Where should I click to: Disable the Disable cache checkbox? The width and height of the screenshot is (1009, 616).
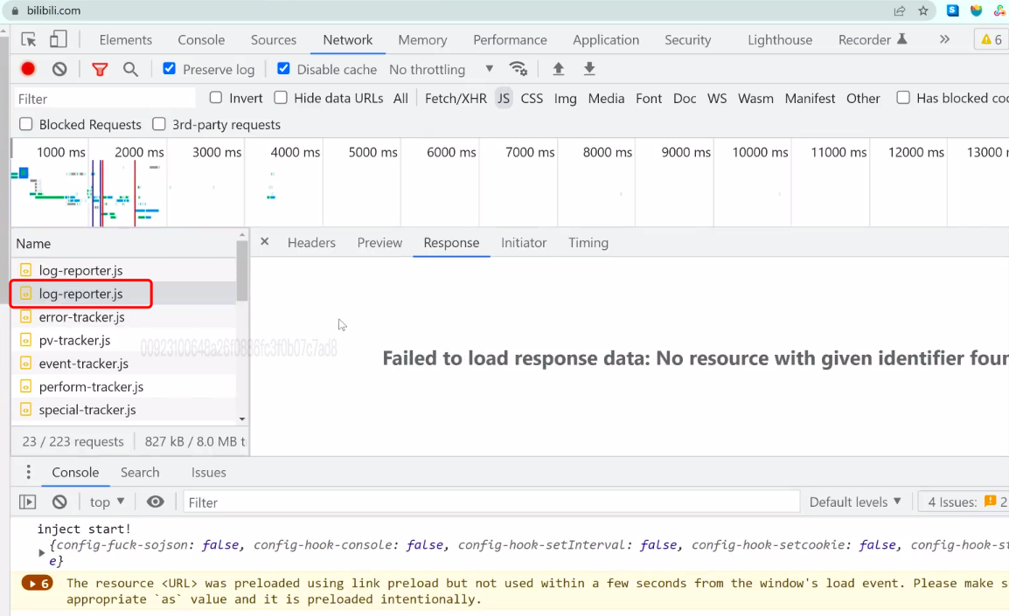(x=283, y=69)
